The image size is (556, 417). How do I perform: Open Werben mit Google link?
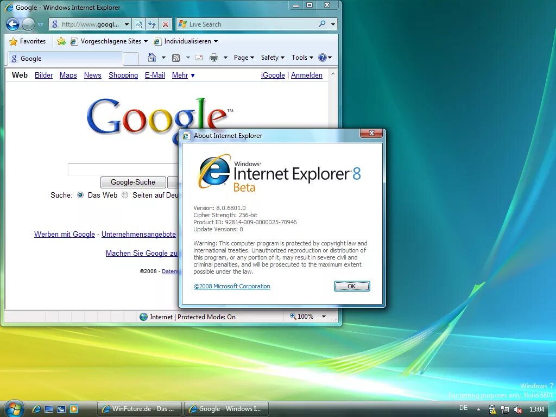65,235
